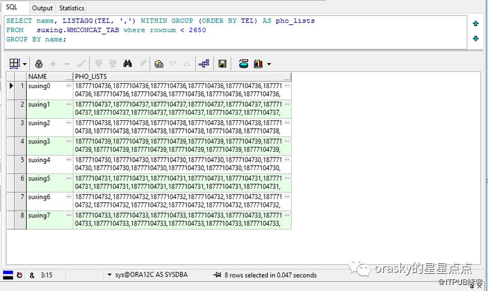488x291 pixels.
Task: Click the green down arrow beside SQL editor
Action: coord(475,38)
